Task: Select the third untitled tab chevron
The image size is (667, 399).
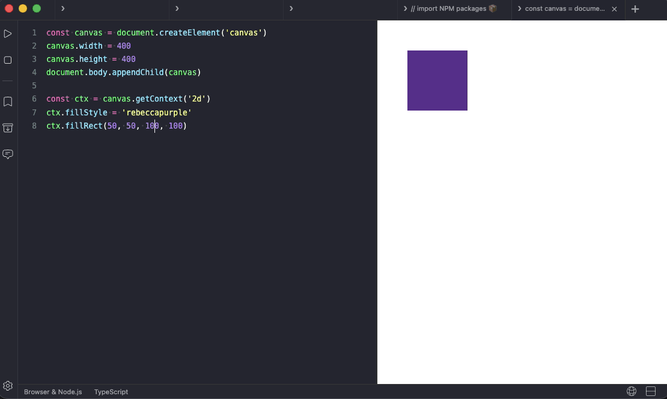Action: click(x=291, y=8)
